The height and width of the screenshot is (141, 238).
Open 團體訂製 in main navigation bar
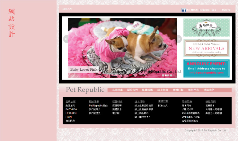point(178,90)
